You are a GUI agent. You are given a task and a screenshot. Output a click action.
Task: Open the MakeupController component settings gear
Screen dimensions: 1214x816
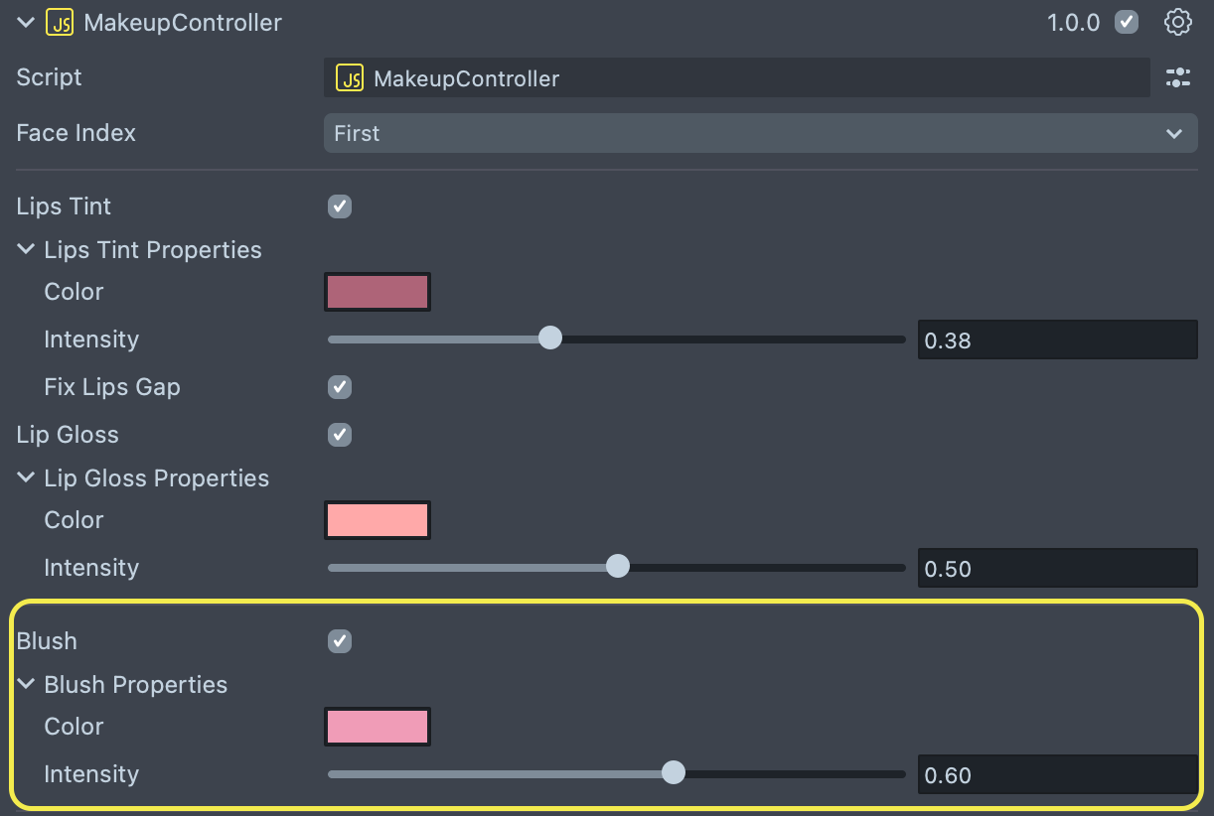[x=1177, y=22]
